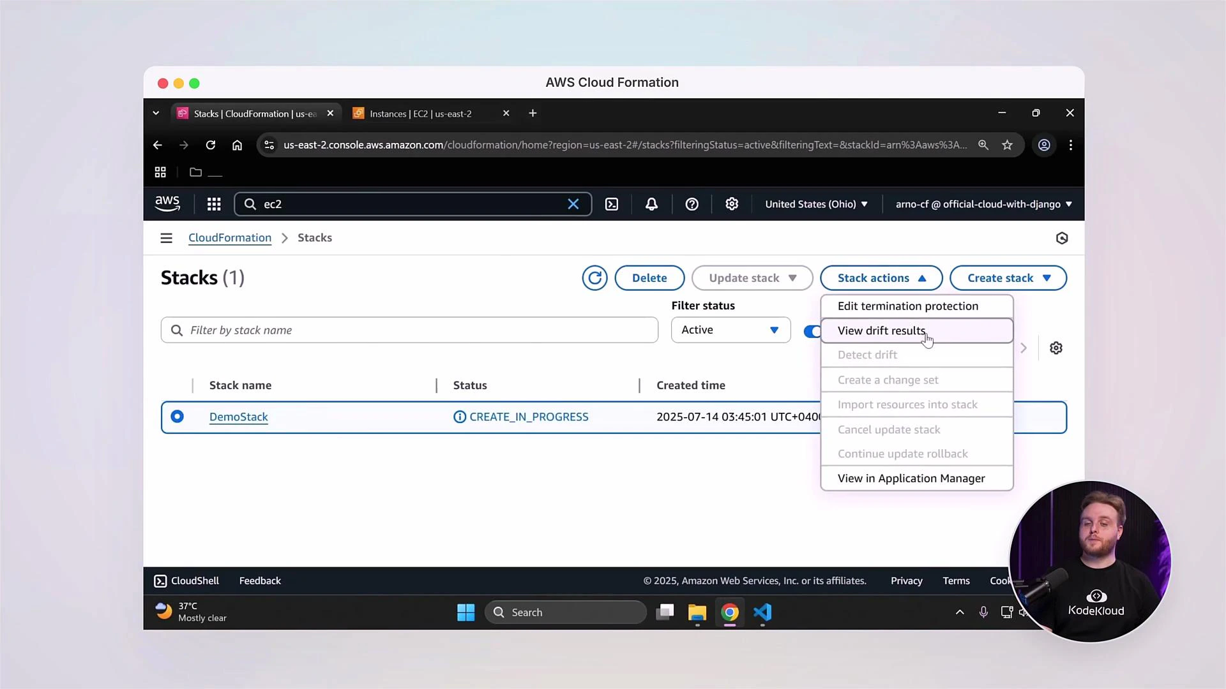Open Visual Studio Code from taskbar

click(x=762, y=612)
